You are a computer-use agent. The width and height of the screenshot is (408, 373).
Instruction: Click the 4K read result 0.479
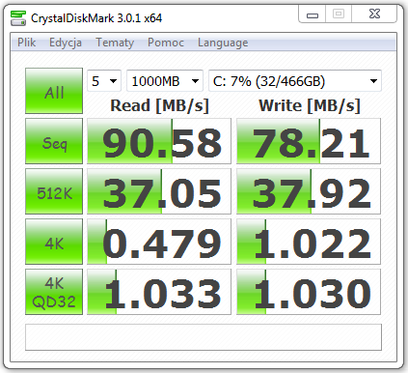point(159,242)
